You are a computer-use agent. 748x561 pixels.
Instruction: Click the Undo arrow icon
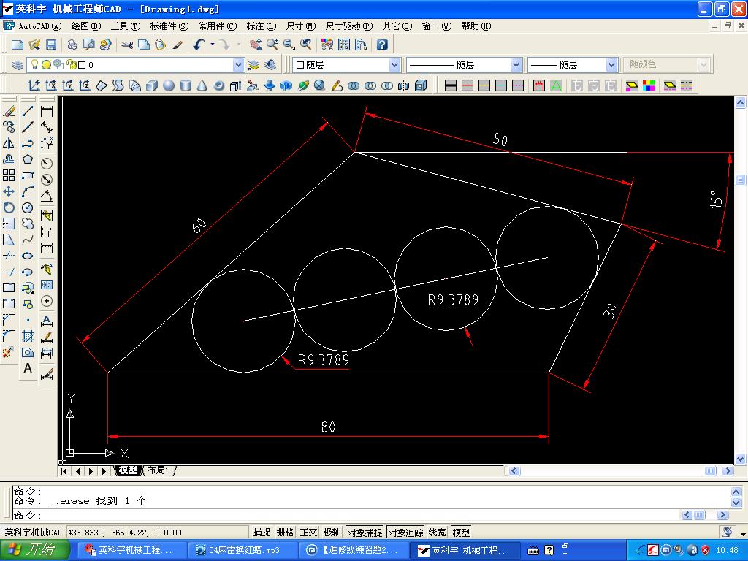(199, 45)
